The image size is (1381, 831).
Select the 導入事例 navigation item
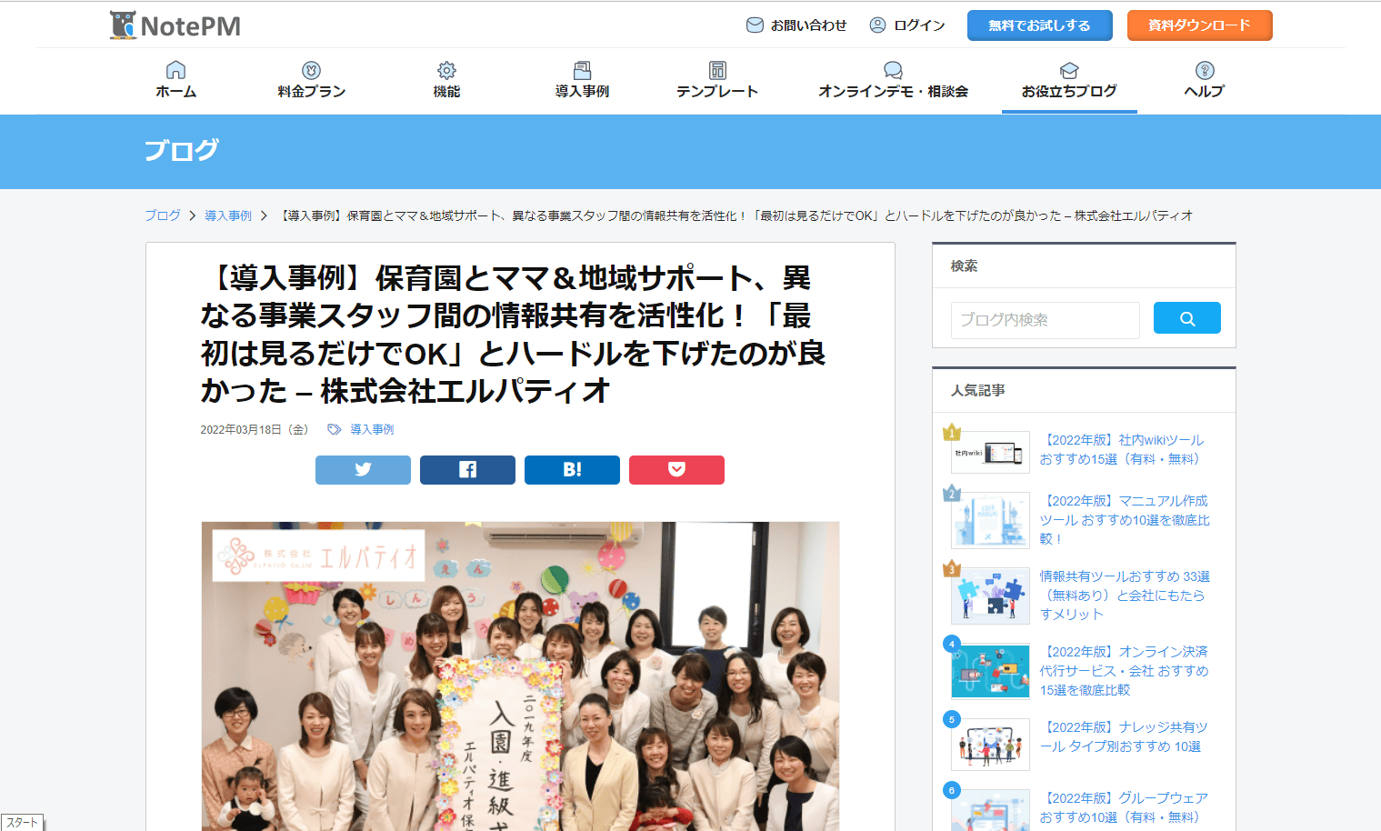pos(582,80)
